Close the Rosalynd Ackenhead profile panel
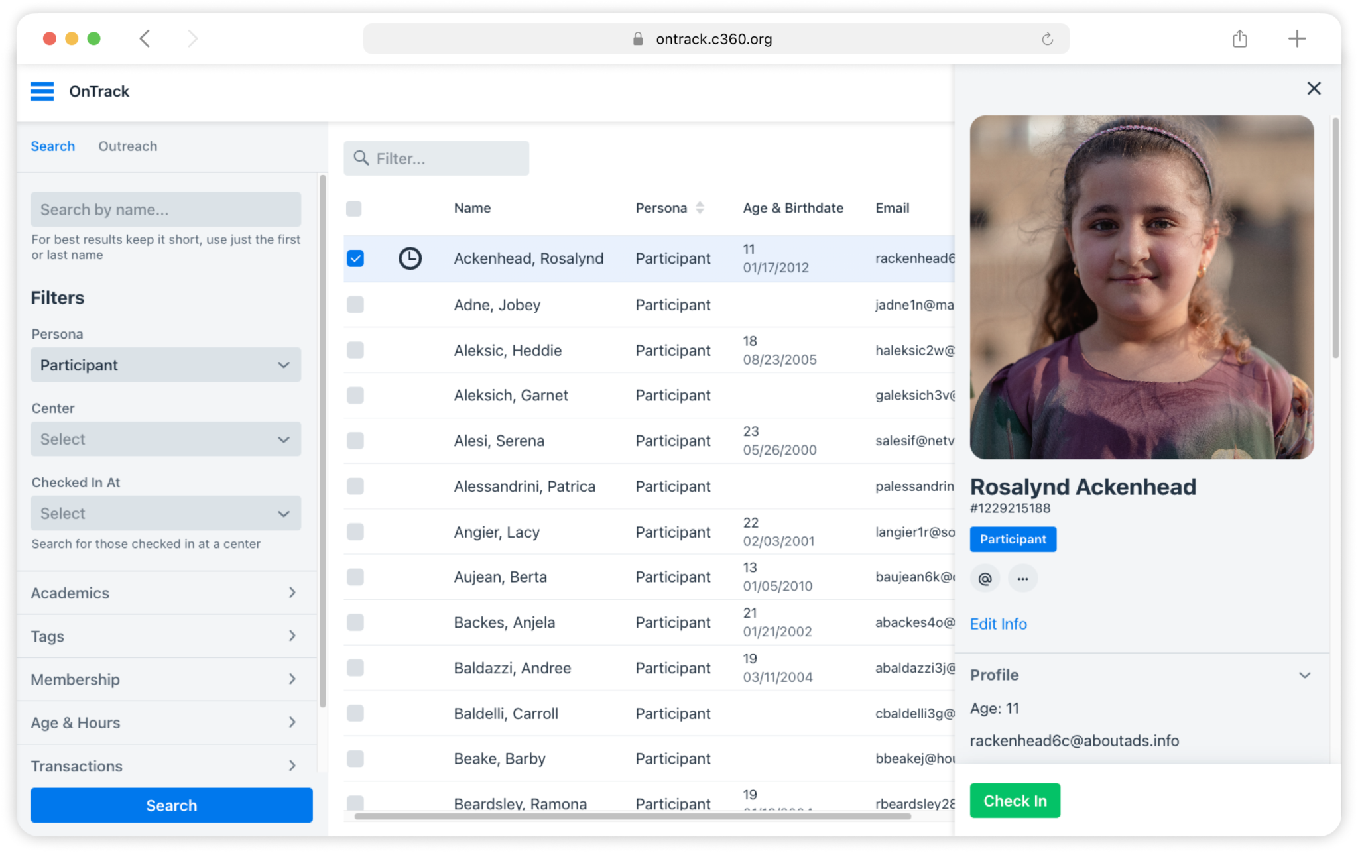This screenshot has height=853, width=1358. point(1314,88)
